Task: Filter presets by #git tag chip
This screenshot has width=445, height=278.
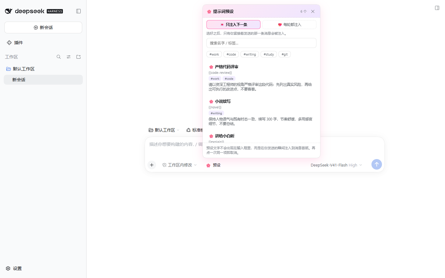Action: (285, 54)
